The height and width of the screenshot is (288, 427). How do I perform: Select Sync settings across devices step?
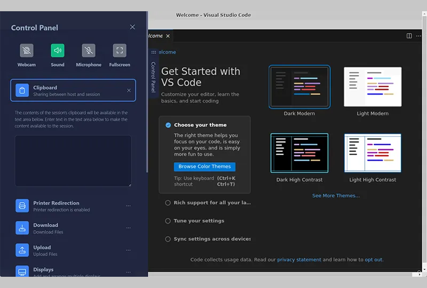[208, 239]
